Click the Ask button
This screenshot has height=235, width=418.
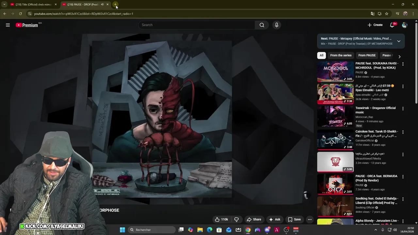(274, 219)
